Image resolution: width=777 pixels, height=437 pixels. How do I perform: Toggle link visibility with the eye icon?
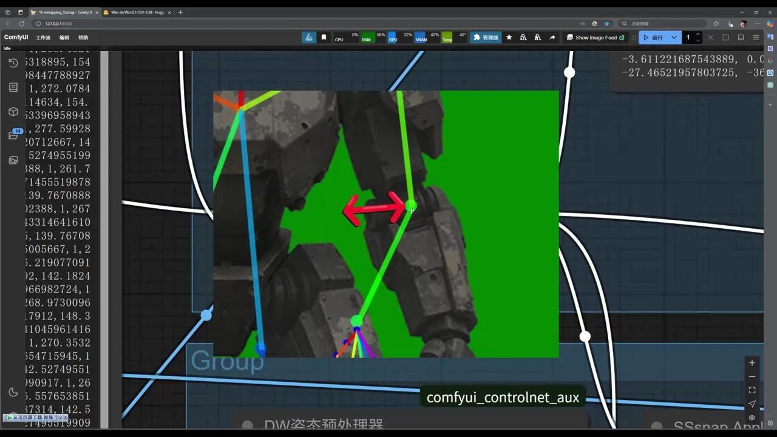pyautogui.click(x=752, y=418)
